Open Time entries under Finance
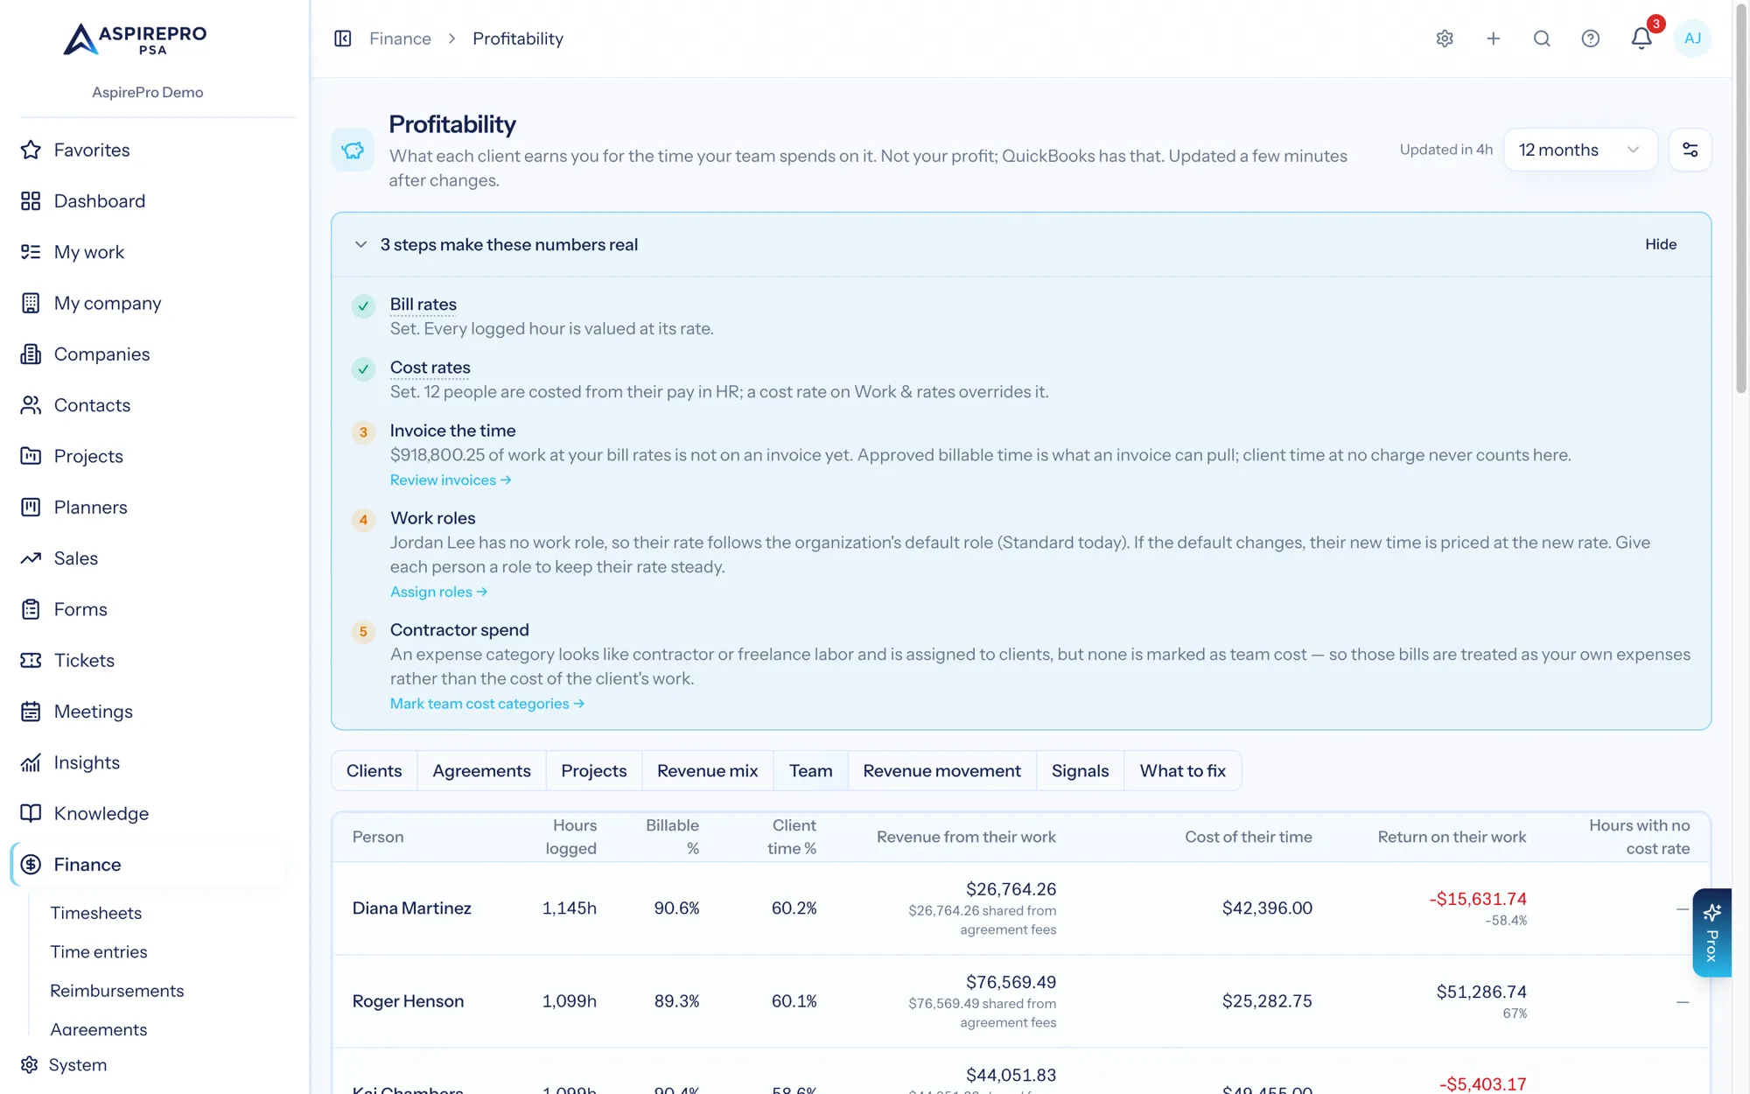Screen dimensions: 1750x1094 coord(99,952)
